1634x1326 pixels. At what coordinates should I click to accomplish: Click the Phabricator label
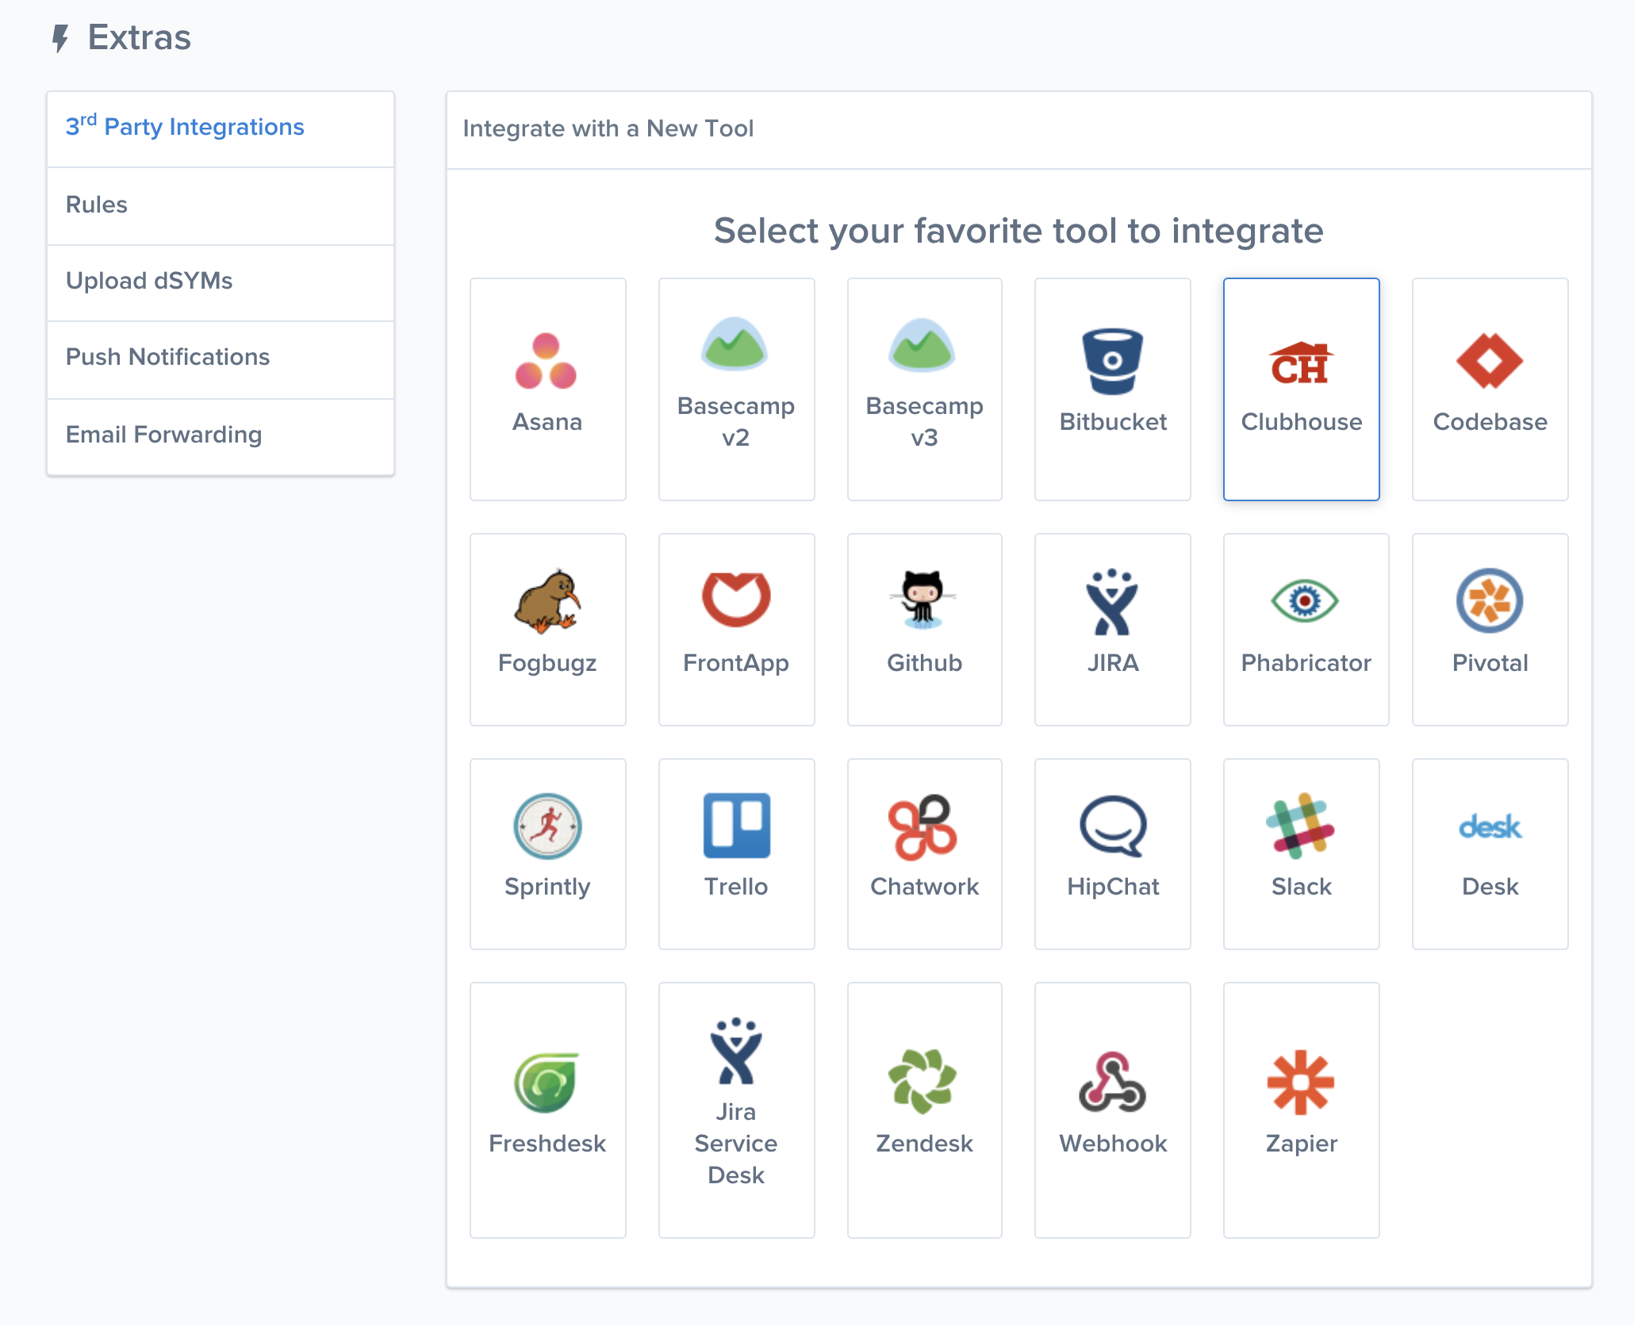(1305, 663)
